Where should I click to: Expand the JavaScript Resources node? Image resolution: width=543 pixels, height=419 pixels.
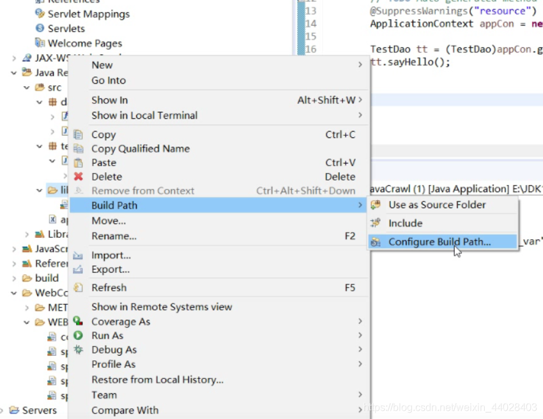click(14, 249)
